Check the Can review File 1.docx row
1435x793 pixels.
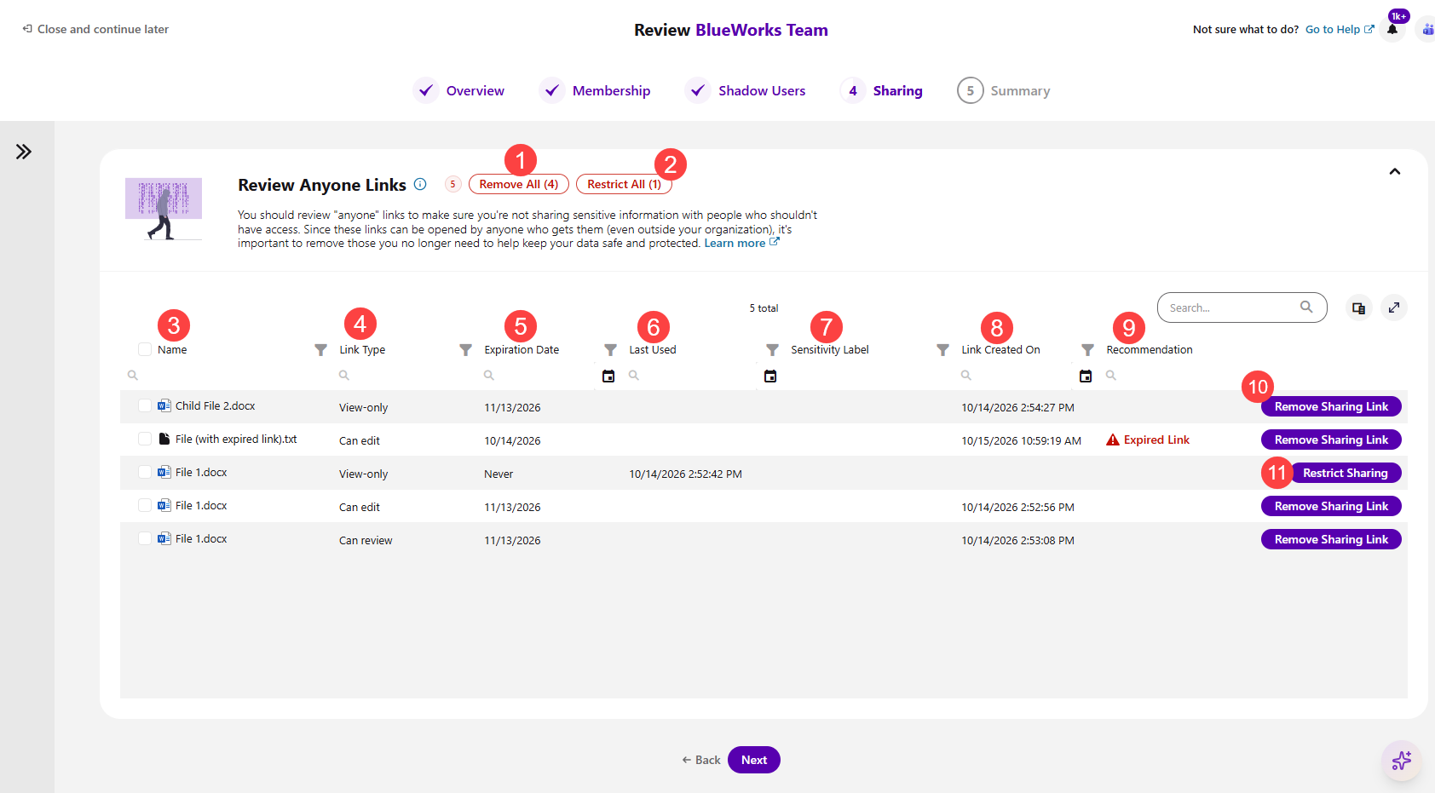pyautogui.click(x=145, y=538)
